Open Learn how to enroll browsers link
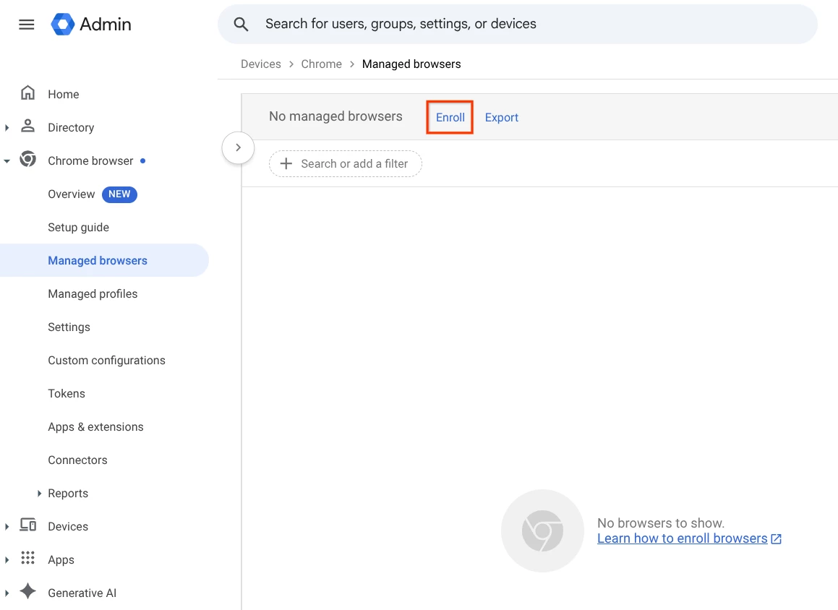Image resolution: width=838 pixels, height=610 pixels. [x=682, y=538]
